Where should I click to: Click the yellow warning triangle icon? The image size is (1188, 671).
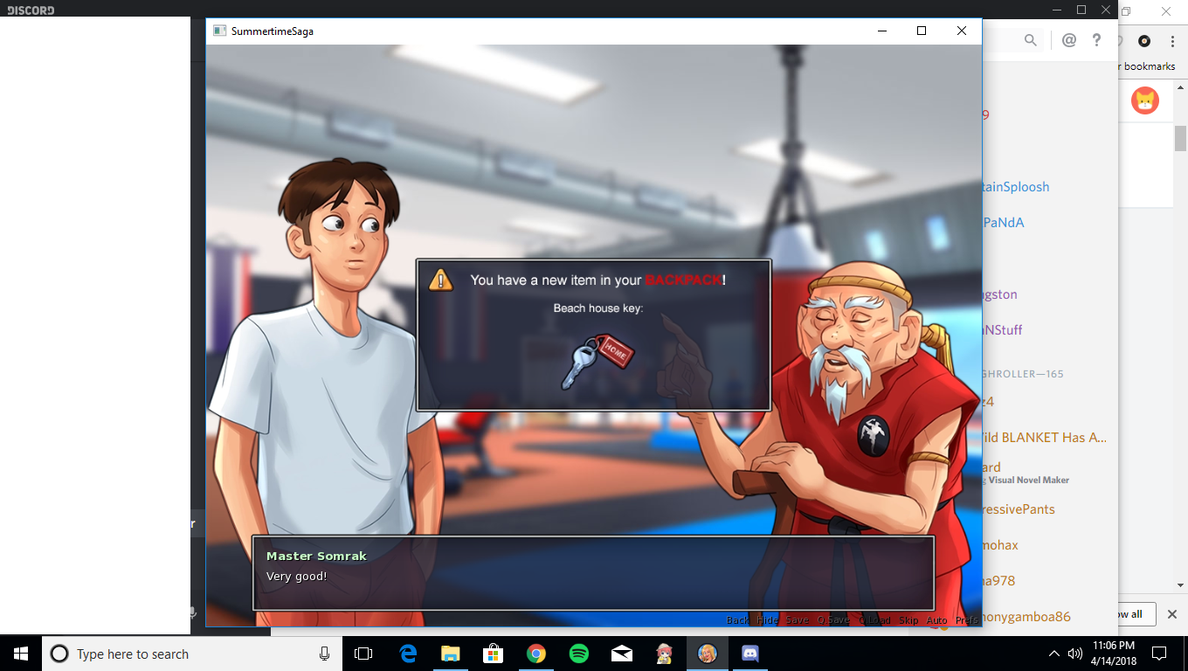(x=441, y=280)
